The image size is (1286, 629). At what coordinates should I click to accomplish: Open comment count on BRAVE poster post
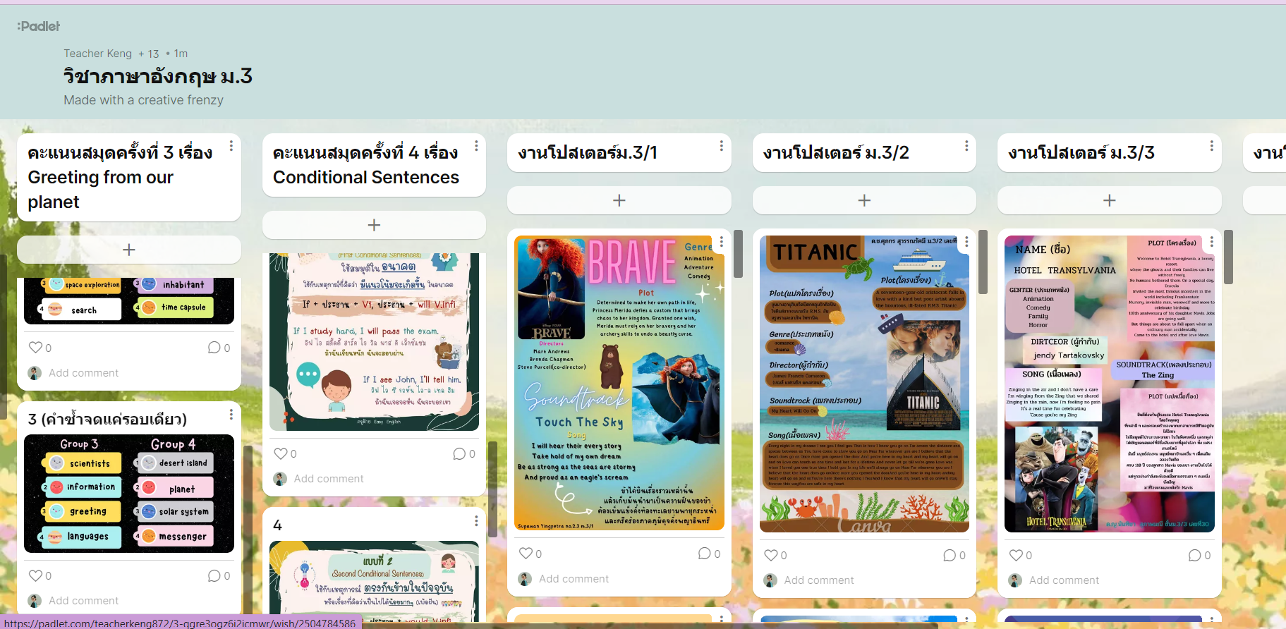(709, 554)
